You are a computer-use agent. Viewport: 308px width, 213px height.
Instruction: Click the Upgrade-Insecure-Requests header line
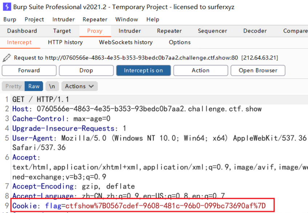click(x=69, y=128)
